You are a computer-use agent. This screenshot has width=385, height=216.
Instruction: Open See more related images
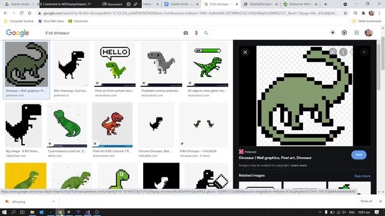coord(362,176)
